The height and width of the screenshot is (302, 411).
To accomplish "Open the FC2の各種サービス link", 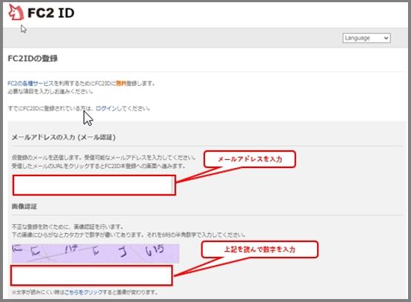I will point(30,84).
